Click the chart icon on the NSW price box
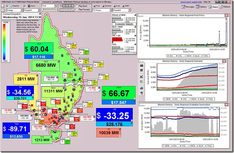The width and height of the screenshot is (234, 153). (134, 101)
